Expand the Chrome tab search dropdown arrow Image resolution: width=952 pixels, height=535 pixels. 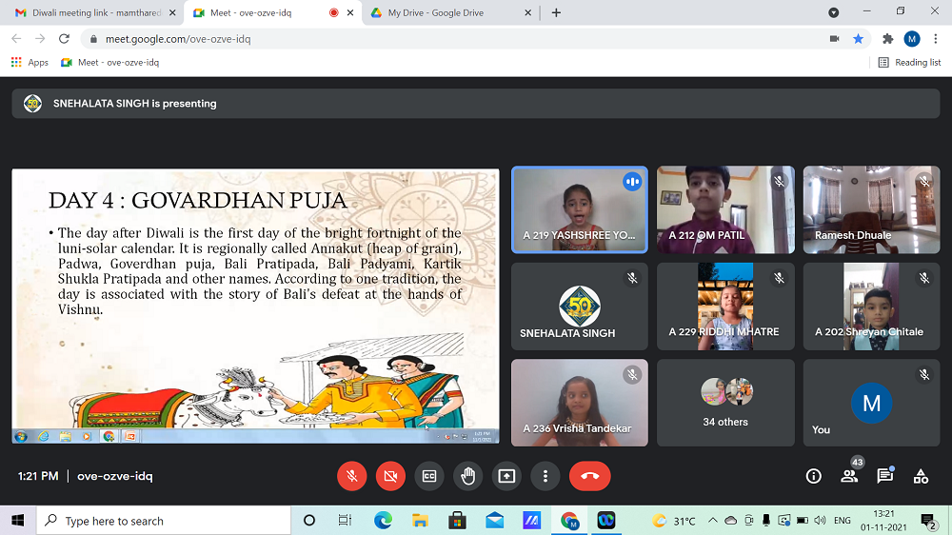834,12
